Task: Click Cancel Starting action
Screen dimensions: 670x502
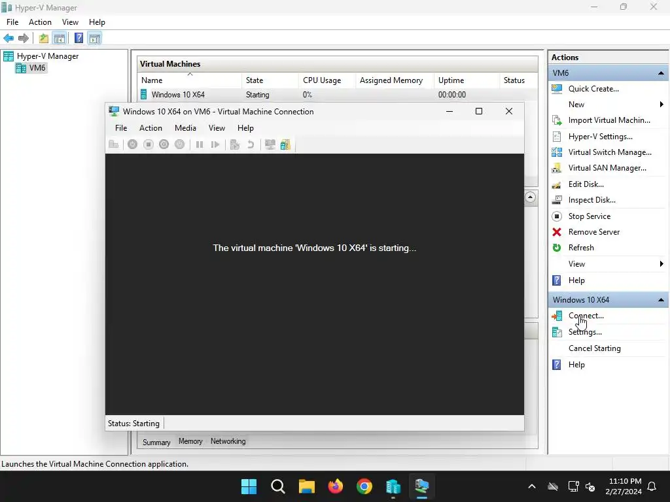Action: pyautogui.click(x=594, y=348)
